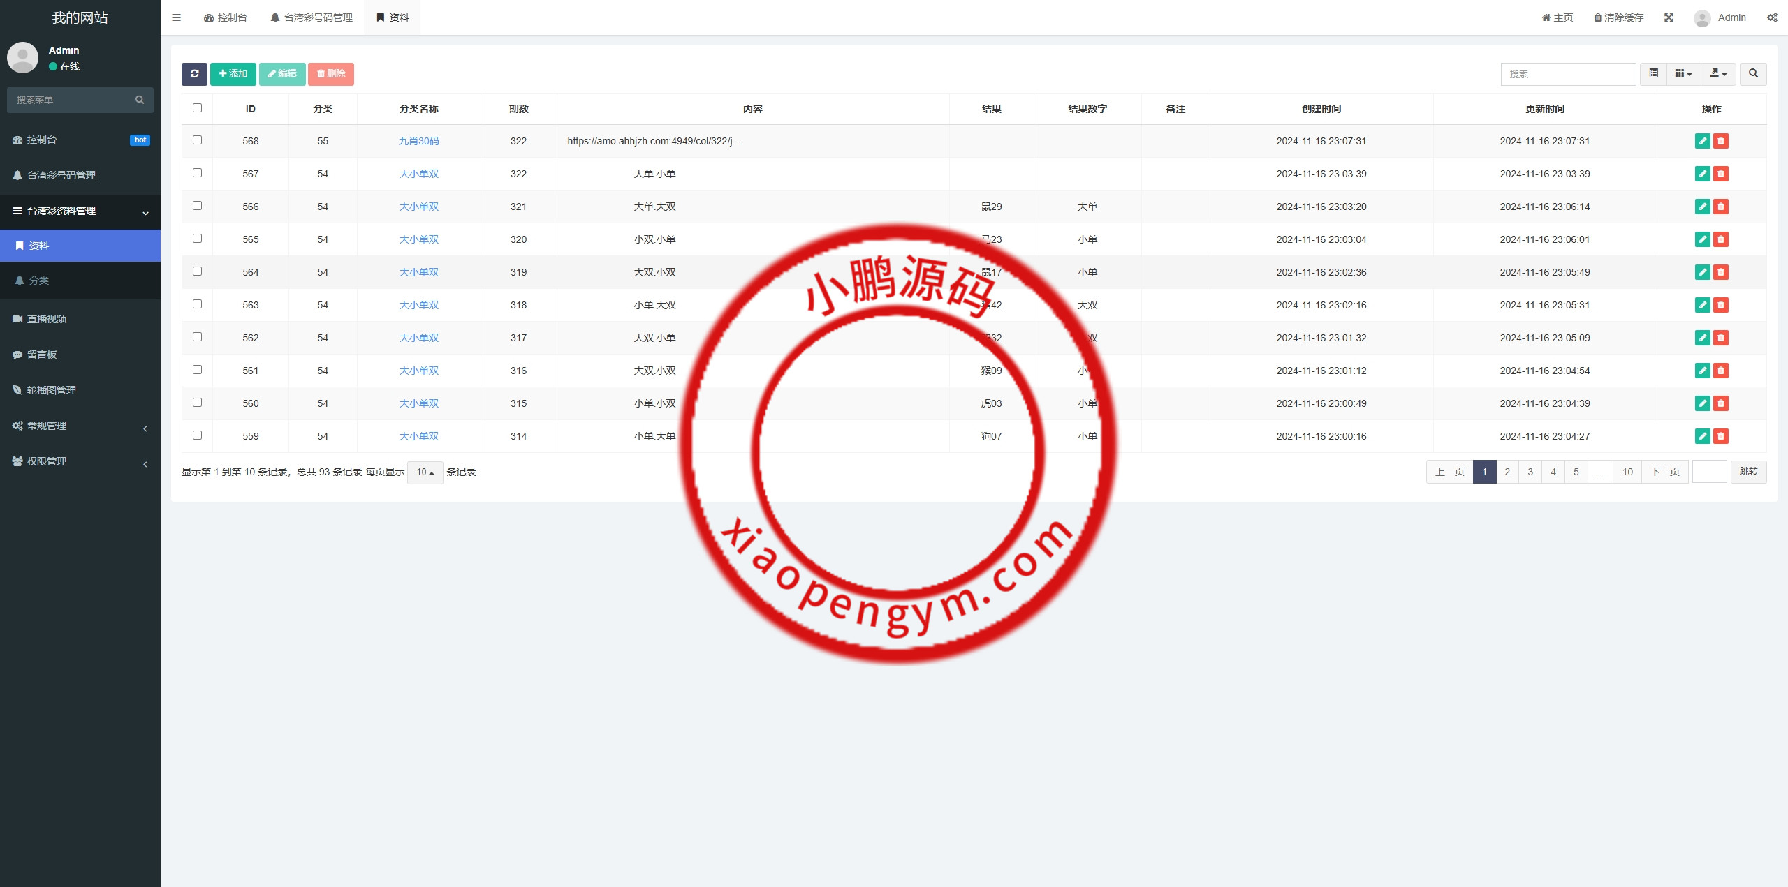Check the checkbox for row ID 563
This screenshot has height=887, width=1788.
click(x=197, y=304)
